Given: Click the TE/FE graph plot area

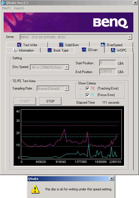Looking at the screenshot, I should (x=71, y=134).
